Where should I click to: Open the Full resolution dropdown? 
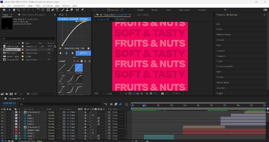115,94
